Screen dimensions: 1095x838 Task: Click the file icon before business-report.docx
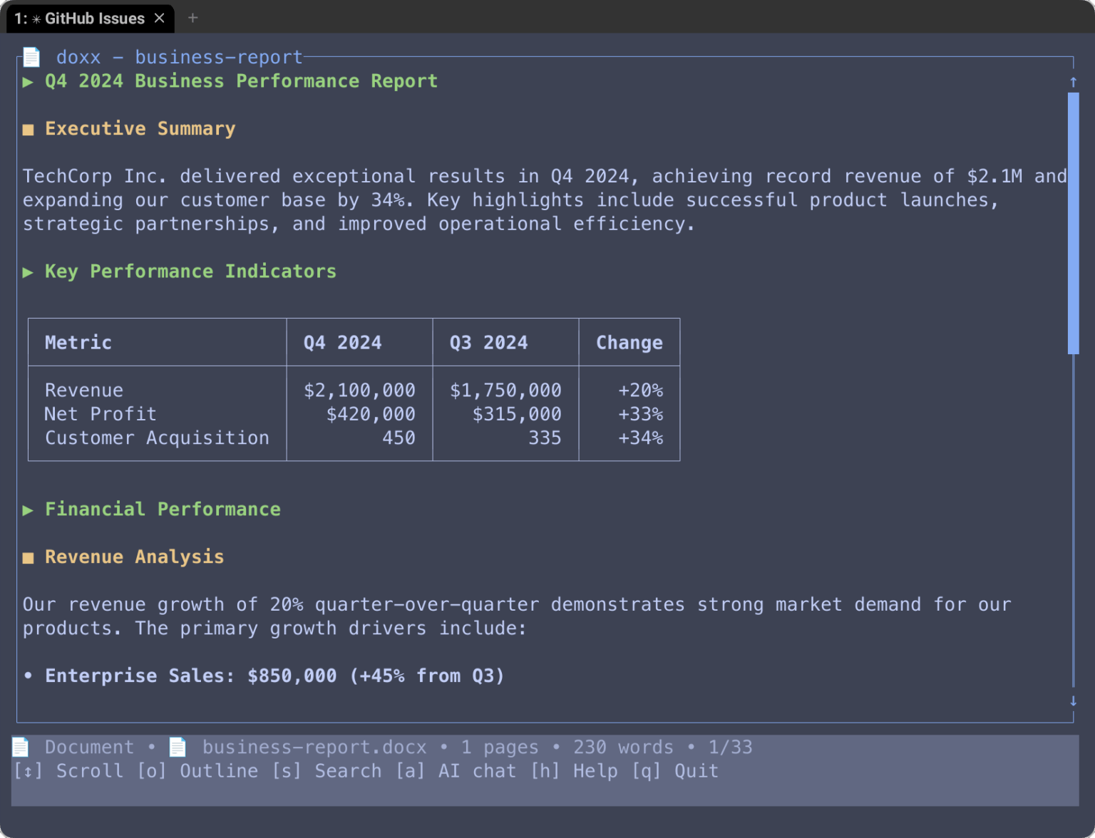click(x=178, y=747)
